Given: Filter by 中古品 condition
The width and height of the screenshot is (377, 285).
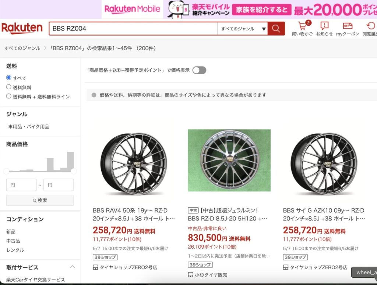Looking at the screenshot, I should click(13, 241).
